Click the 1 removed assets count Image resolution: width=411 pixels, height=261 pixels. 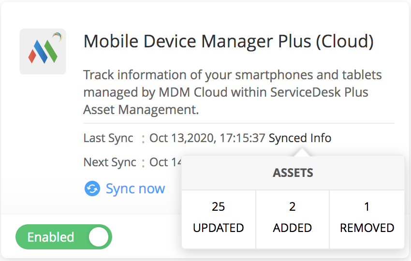[x=367, y=207]
